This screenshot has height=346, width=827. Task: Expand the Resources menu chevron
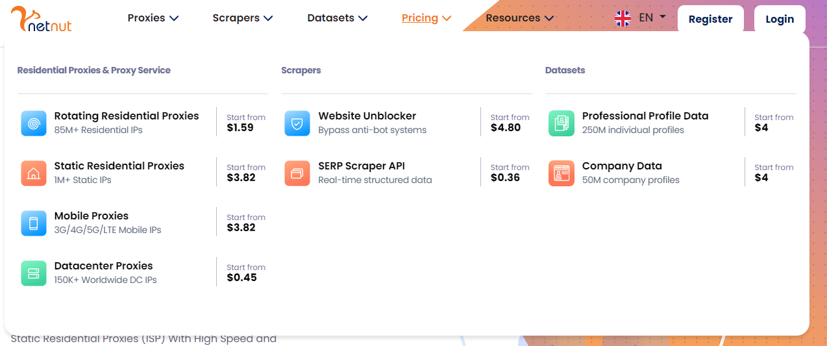tap(549, 19)
